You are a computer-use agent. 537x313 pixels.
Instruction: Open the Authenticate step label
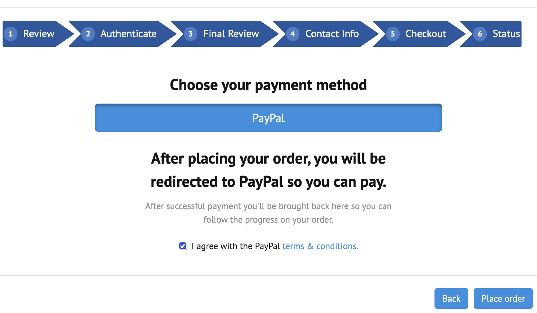click(x=128, y=34)
